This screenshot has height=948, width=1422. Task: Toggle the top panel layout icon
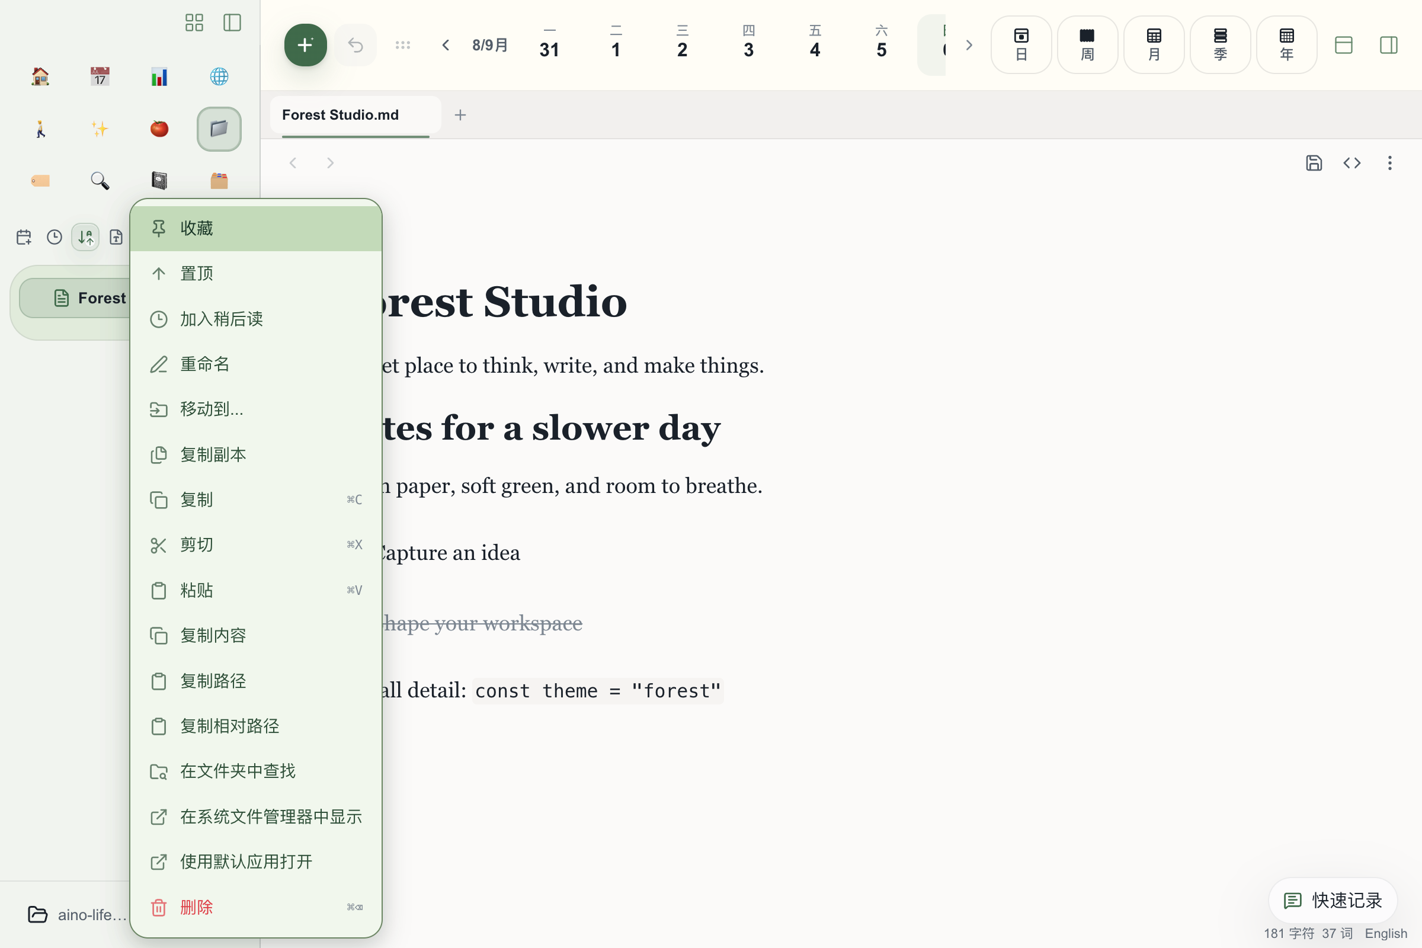1343,45
